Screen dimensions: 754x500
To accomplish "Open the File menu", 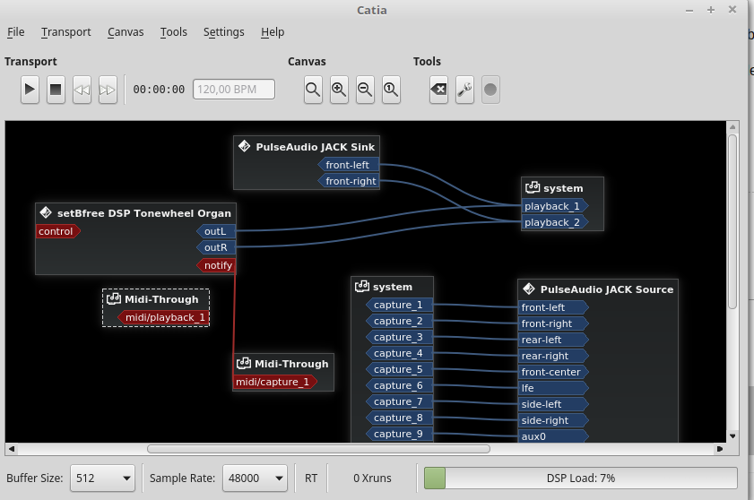I will click(x=16, y=32).
